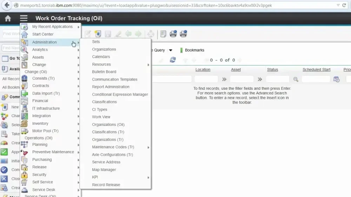The image size is (351, 197).
Task: Expand My Recent Applications submenu arrow
Action: click(x=78, y=27)
